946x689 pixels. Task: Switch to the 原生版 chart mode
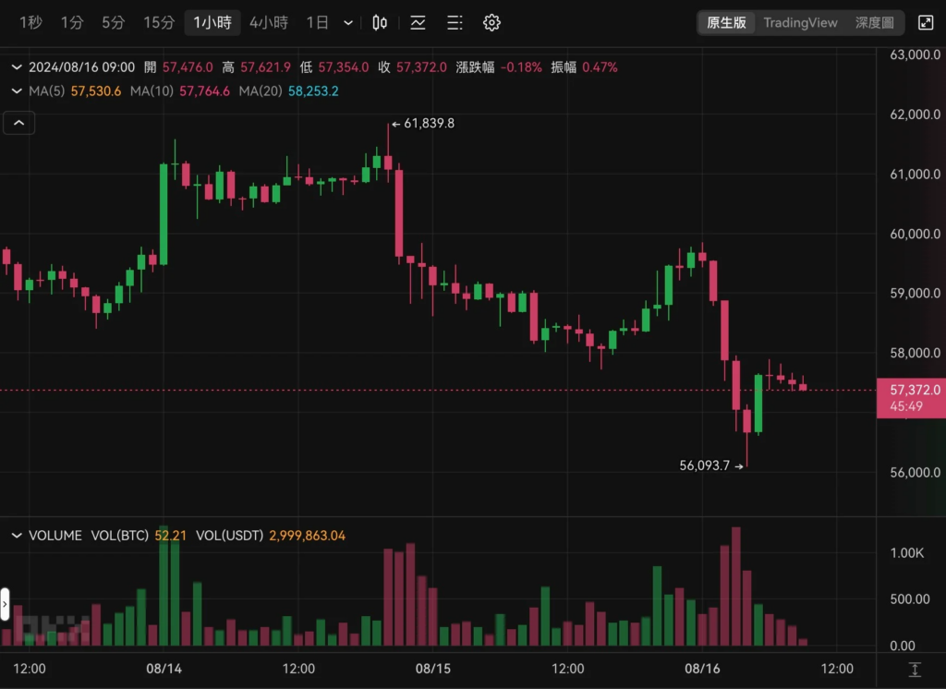726,23
